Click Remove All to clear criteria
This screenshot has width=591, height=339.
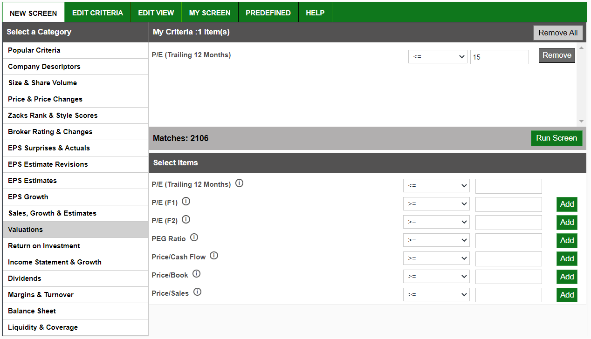point(558,33)
